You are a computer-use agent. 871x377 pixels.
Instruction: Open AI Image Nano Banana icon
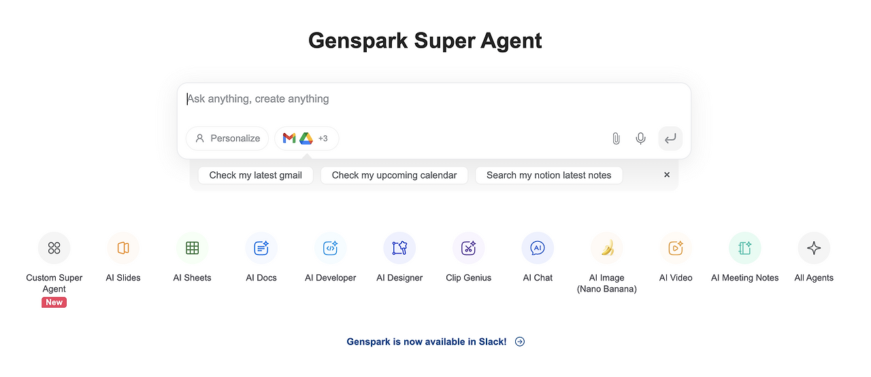pos(607,248)
